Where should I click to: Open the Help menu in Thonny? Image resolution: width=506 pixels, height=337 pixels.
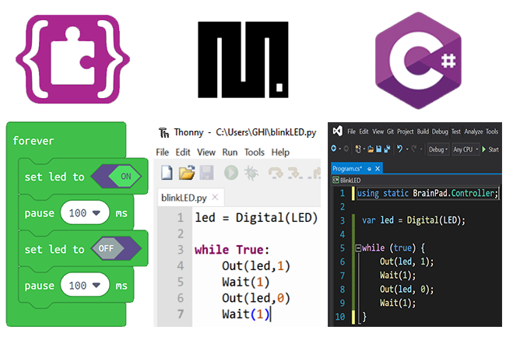[280, 153]
